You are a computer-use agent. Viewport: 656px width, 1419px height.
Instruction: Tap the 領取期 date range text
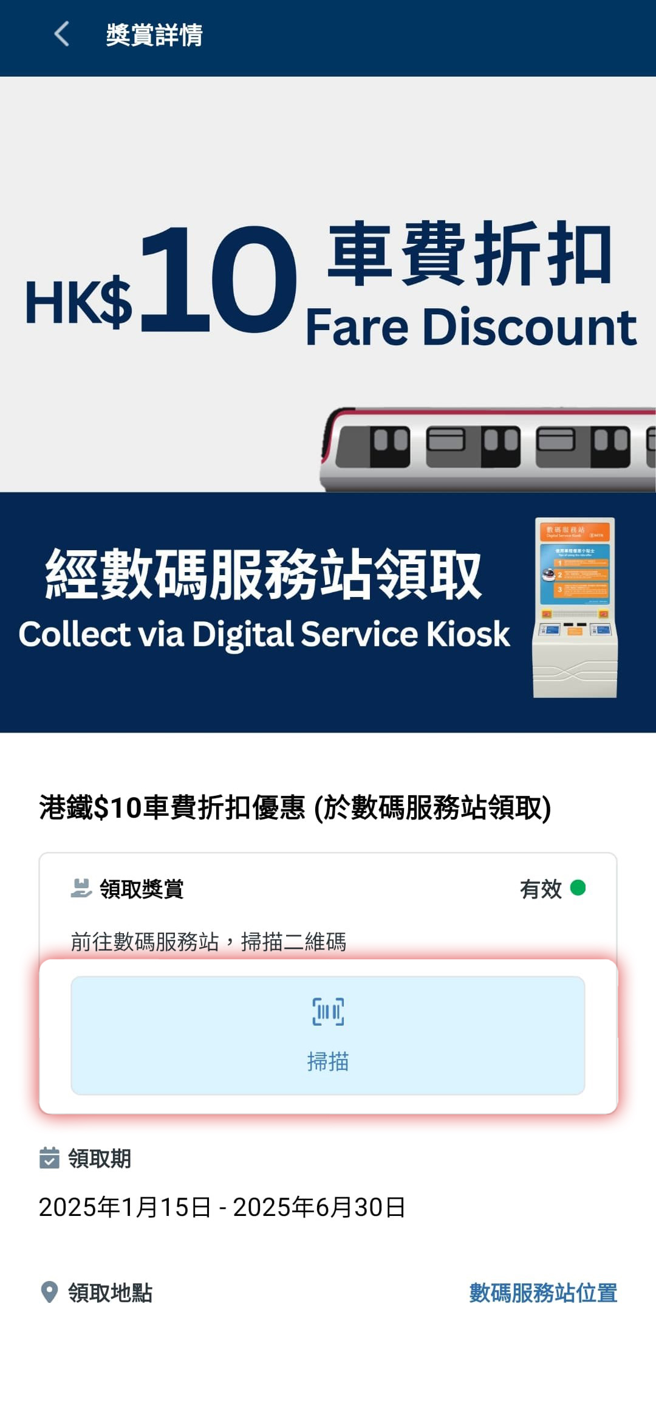pyautogui.click(x=222, y=1207)
